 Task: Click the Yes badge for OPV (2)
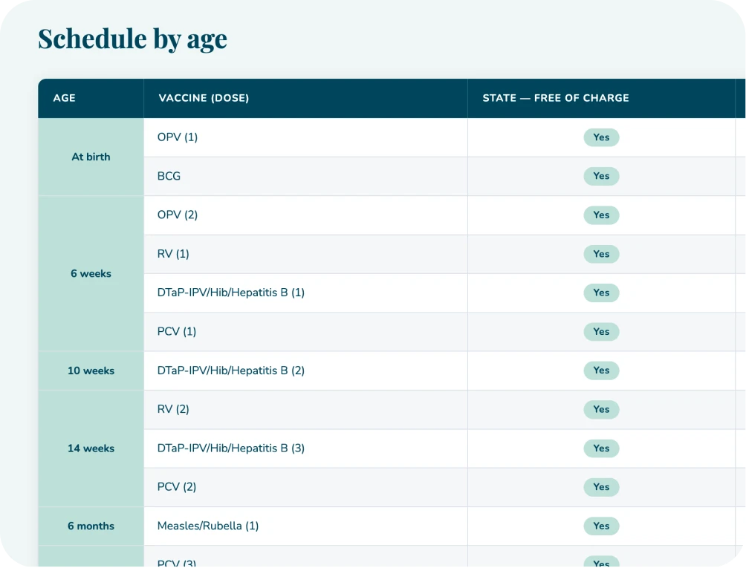[x=601, y=215]
